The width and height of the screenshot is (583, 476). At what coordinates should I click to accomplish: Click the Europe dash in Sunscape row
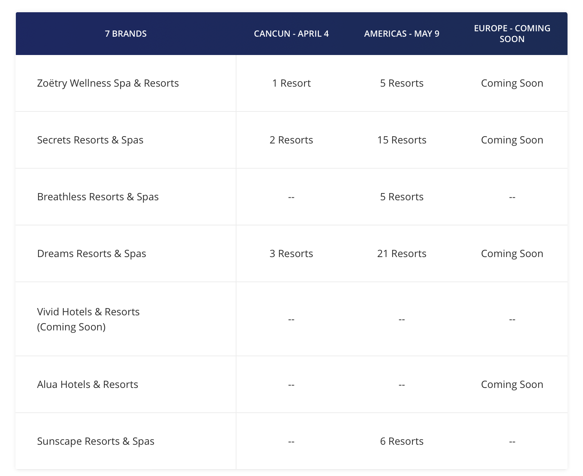[x=512, y=441]
